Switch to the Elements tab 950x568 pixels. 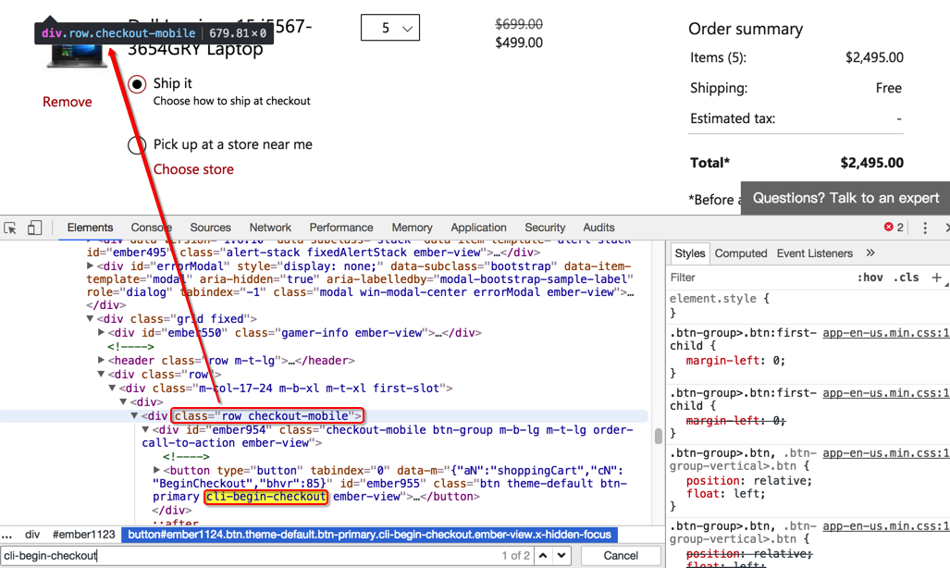pos(90,228)
